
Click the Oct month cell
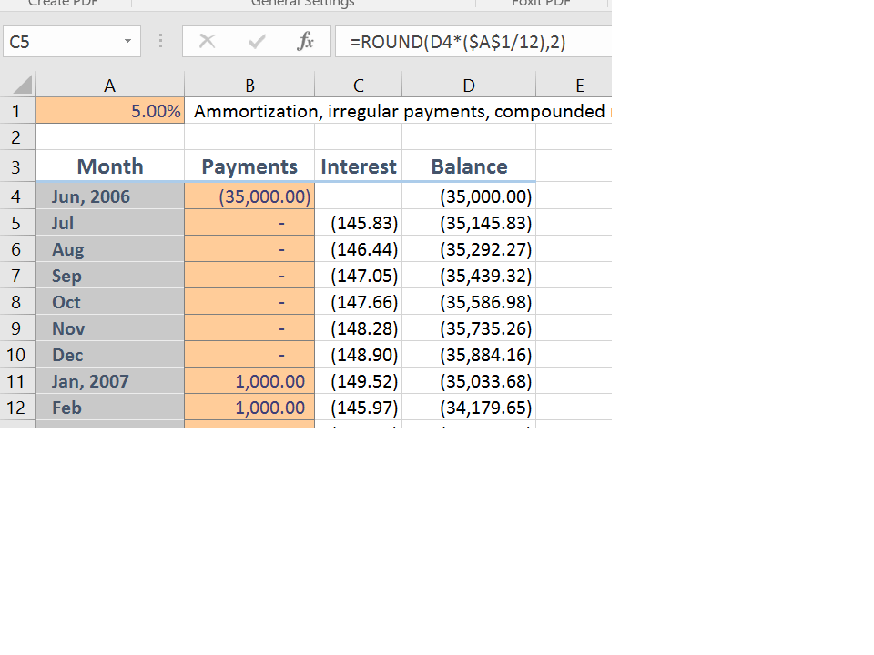[x=110, y=302]
